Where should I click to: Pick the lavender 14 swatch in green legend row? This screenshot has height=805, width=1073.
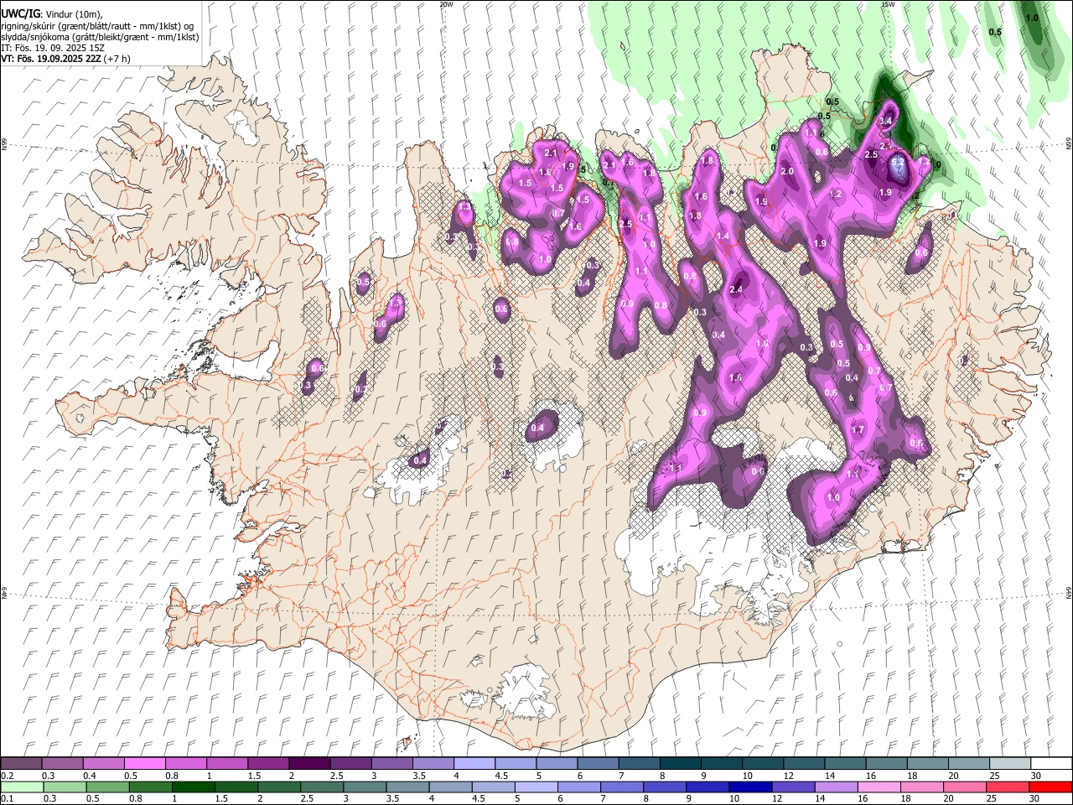[837, 787]
